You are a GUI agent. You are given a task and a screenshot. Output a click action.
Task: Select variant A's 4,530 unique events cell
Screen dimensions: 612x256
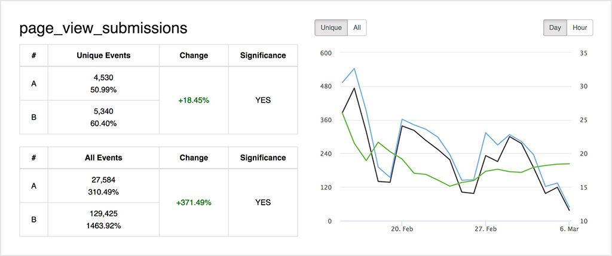(103, 84)
